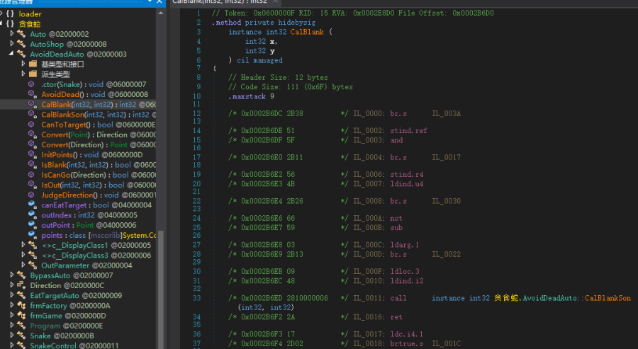
Task: Click the class icon beside Auto @02000002
Action: pyautogui.click(x=21, y=34)
